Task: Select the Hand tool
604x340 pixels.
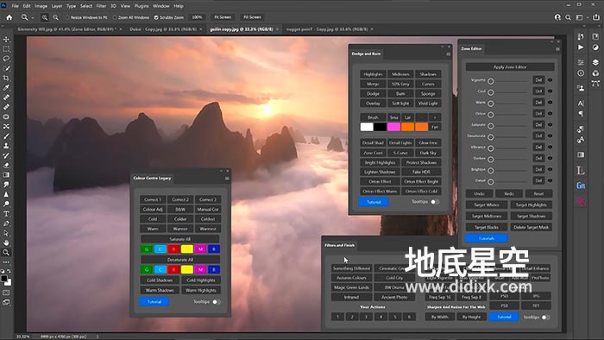Action: pos(6,242)
